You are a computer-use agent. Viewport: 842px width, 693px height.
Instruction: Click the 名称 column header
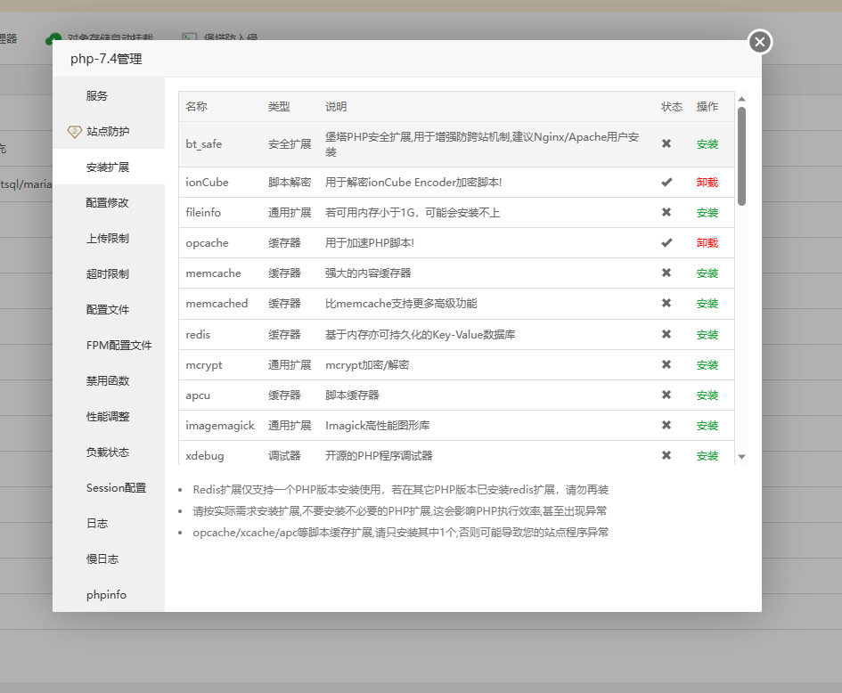point(197,107)
